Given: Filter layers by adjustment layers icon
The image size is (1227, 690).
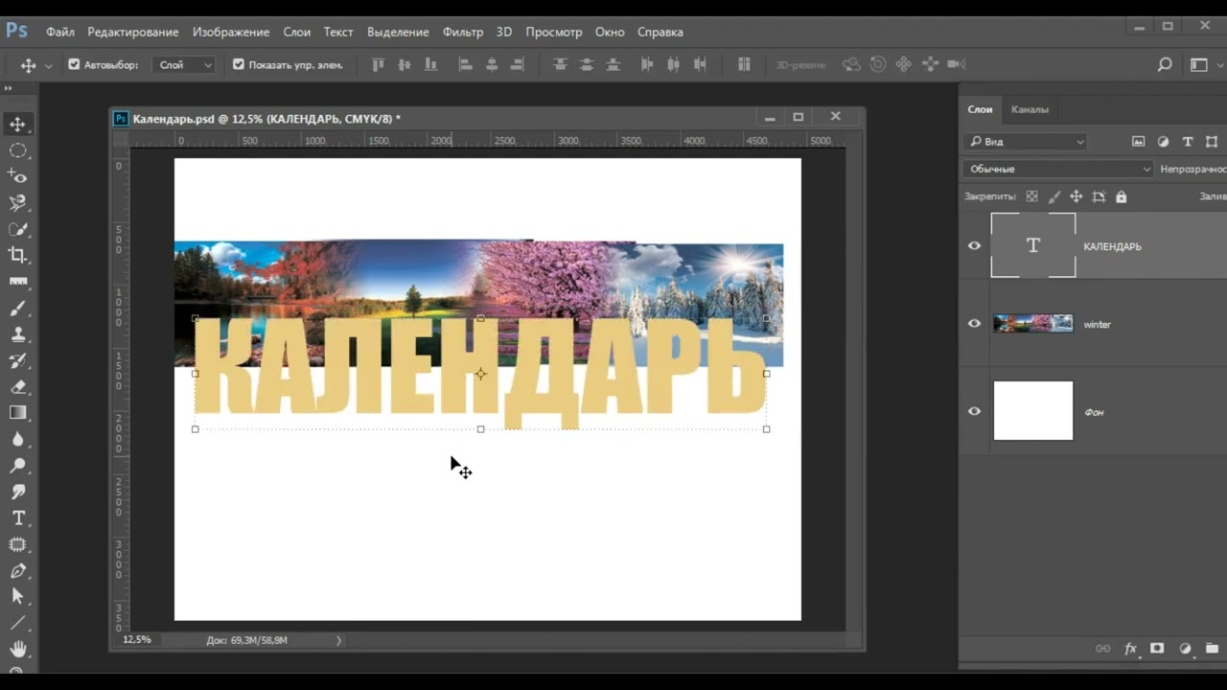Looking at the screenshot, I should click(x=1163, y=141).
